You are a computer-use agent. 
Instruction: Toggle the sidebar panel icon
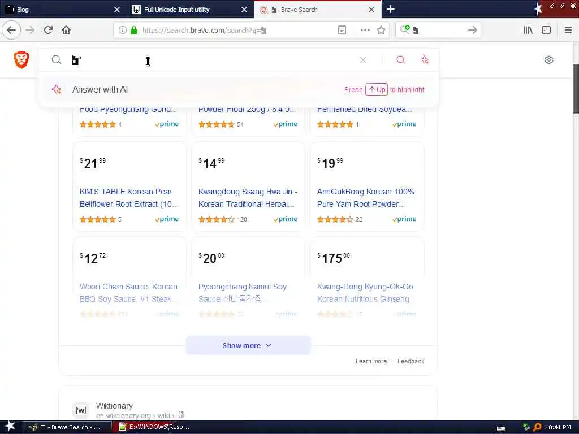tap(546, 31)
